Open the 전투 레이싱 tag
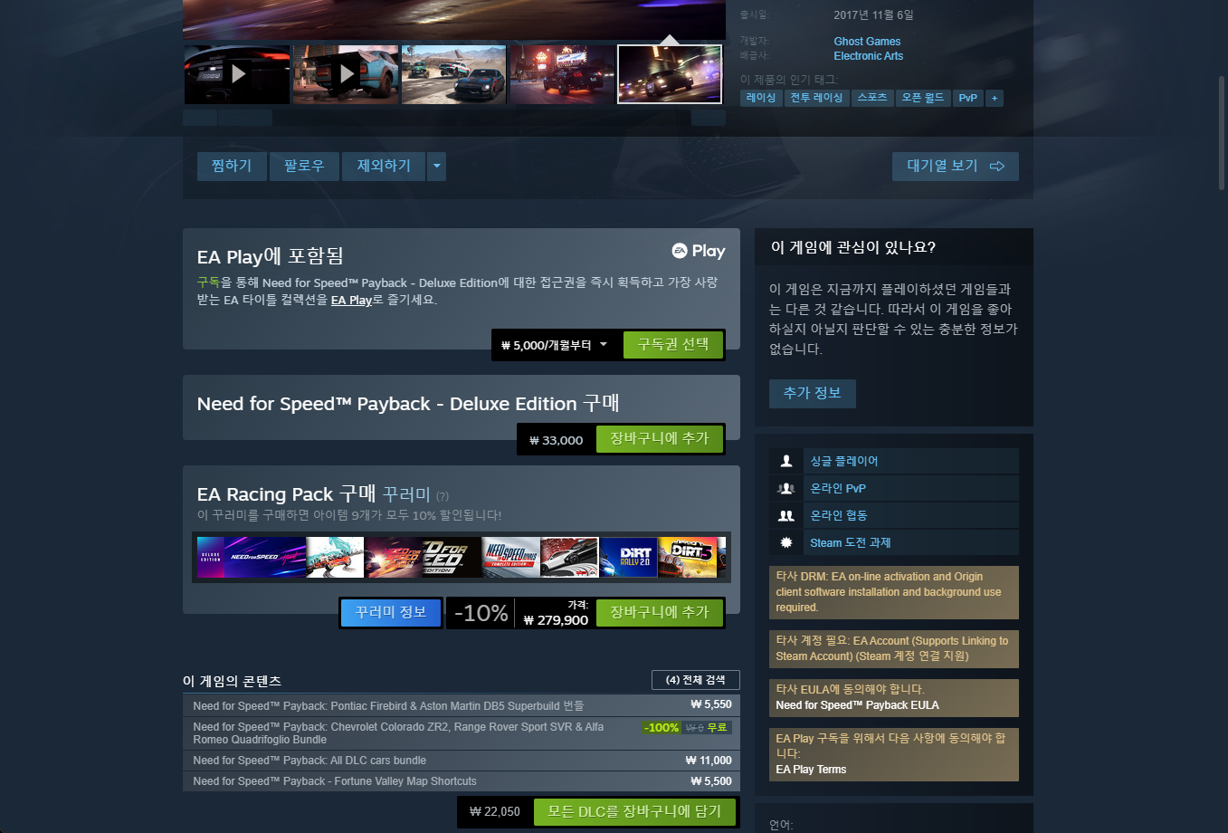1228x833 pixels. click(x=816, y=98)
